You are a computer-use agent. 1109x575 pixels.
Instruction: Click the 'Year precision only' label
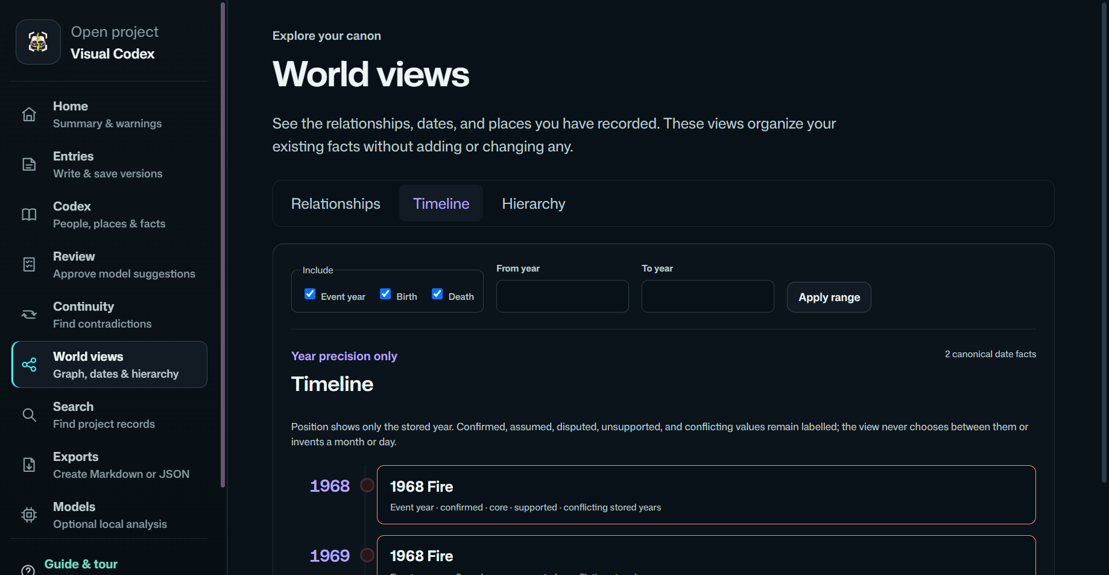click(x=344, y=356)
